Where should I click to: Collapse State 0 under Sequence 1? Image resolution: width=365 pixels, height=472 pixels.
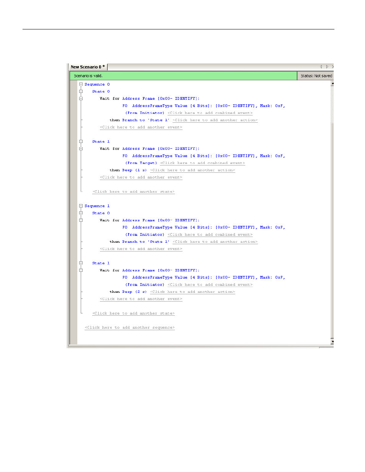click(81, 213)
